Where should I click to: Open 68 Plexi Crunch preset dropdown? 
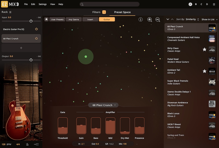pyautogui.click(x=103, y=105)
